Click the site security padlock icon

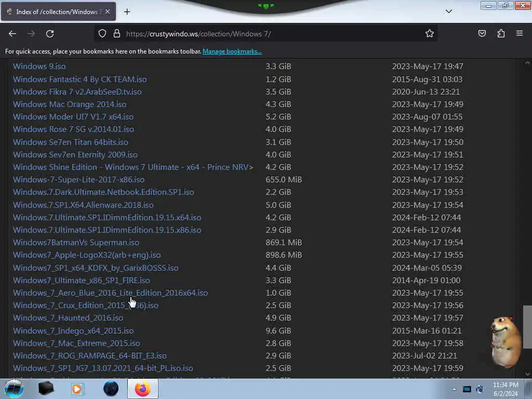(x=117, y=34)
